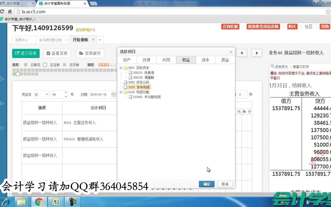331x207 pixels.
Task: Collapse the 3001 实收资本 tree node
Action: coord(121,68)
